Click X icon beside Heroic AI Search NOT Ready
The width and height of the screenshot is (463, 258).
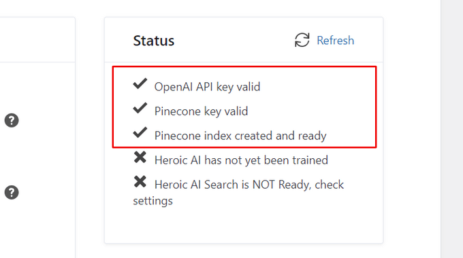tap(140, 182)
